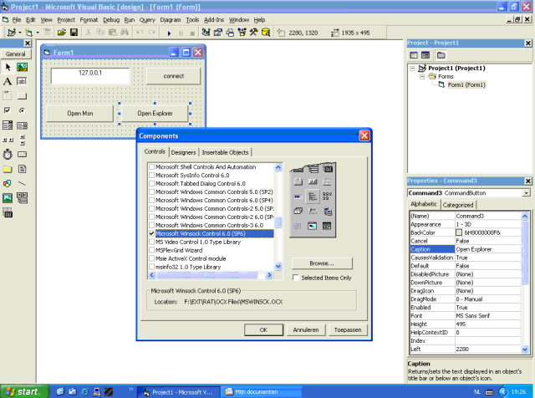Uncheck Microsoft Winsock Control 6.0 (SP6)
This screenshot has width=535, height=398.
(152, 233)
